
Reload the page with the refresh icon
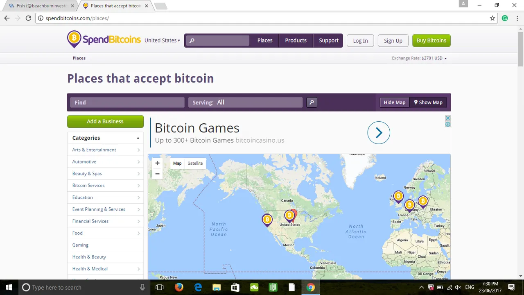pos(28,18)
